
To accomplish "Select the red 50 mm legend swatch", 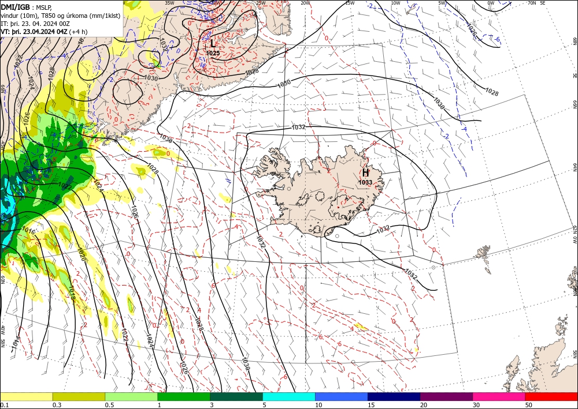I will (551, 396).
